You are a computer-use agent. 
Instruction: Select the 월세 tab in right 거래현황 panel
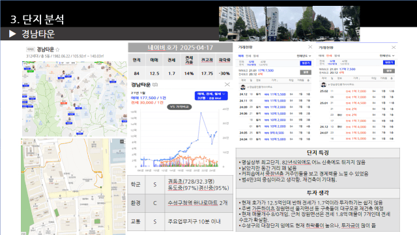[337, 56]
